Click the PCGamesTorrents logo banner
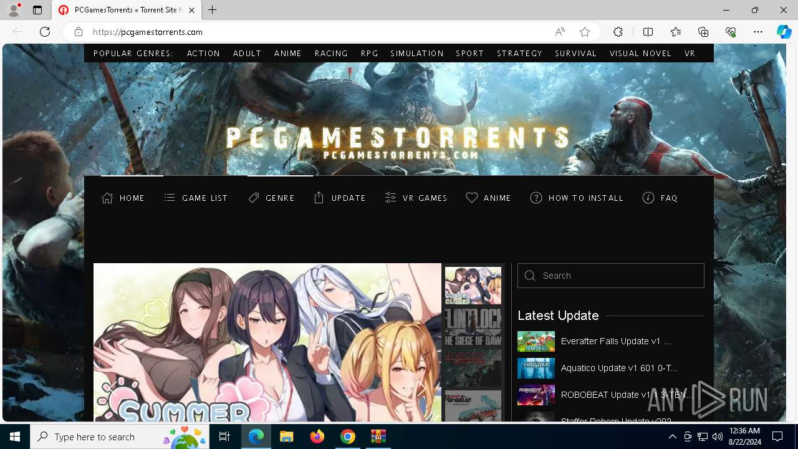The height and width of the screenshot is (449, 798). [399, 142]
